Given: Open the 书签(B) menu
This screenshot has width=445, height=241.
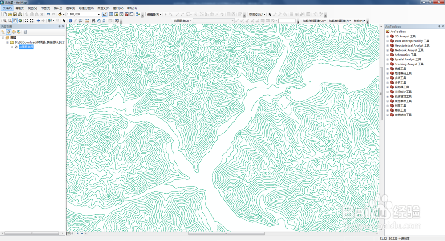Looking at the screenshot, I should pyautogui.click(x=45, y=8).
